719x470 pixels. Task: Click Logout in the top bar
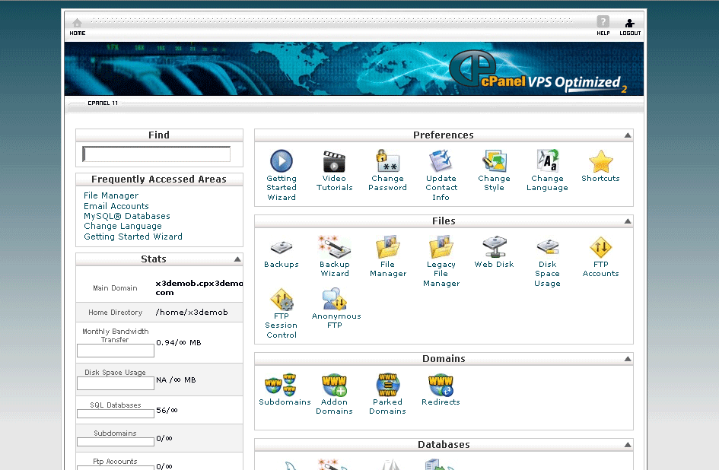point(630,24)
